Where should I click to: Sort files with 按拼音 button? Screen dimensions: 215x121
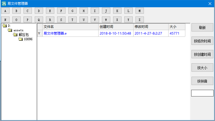point(202,81)
